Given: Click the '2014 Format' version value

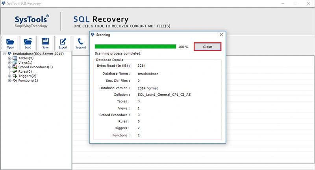Looking at the screenshot, I should coord(148,88).
